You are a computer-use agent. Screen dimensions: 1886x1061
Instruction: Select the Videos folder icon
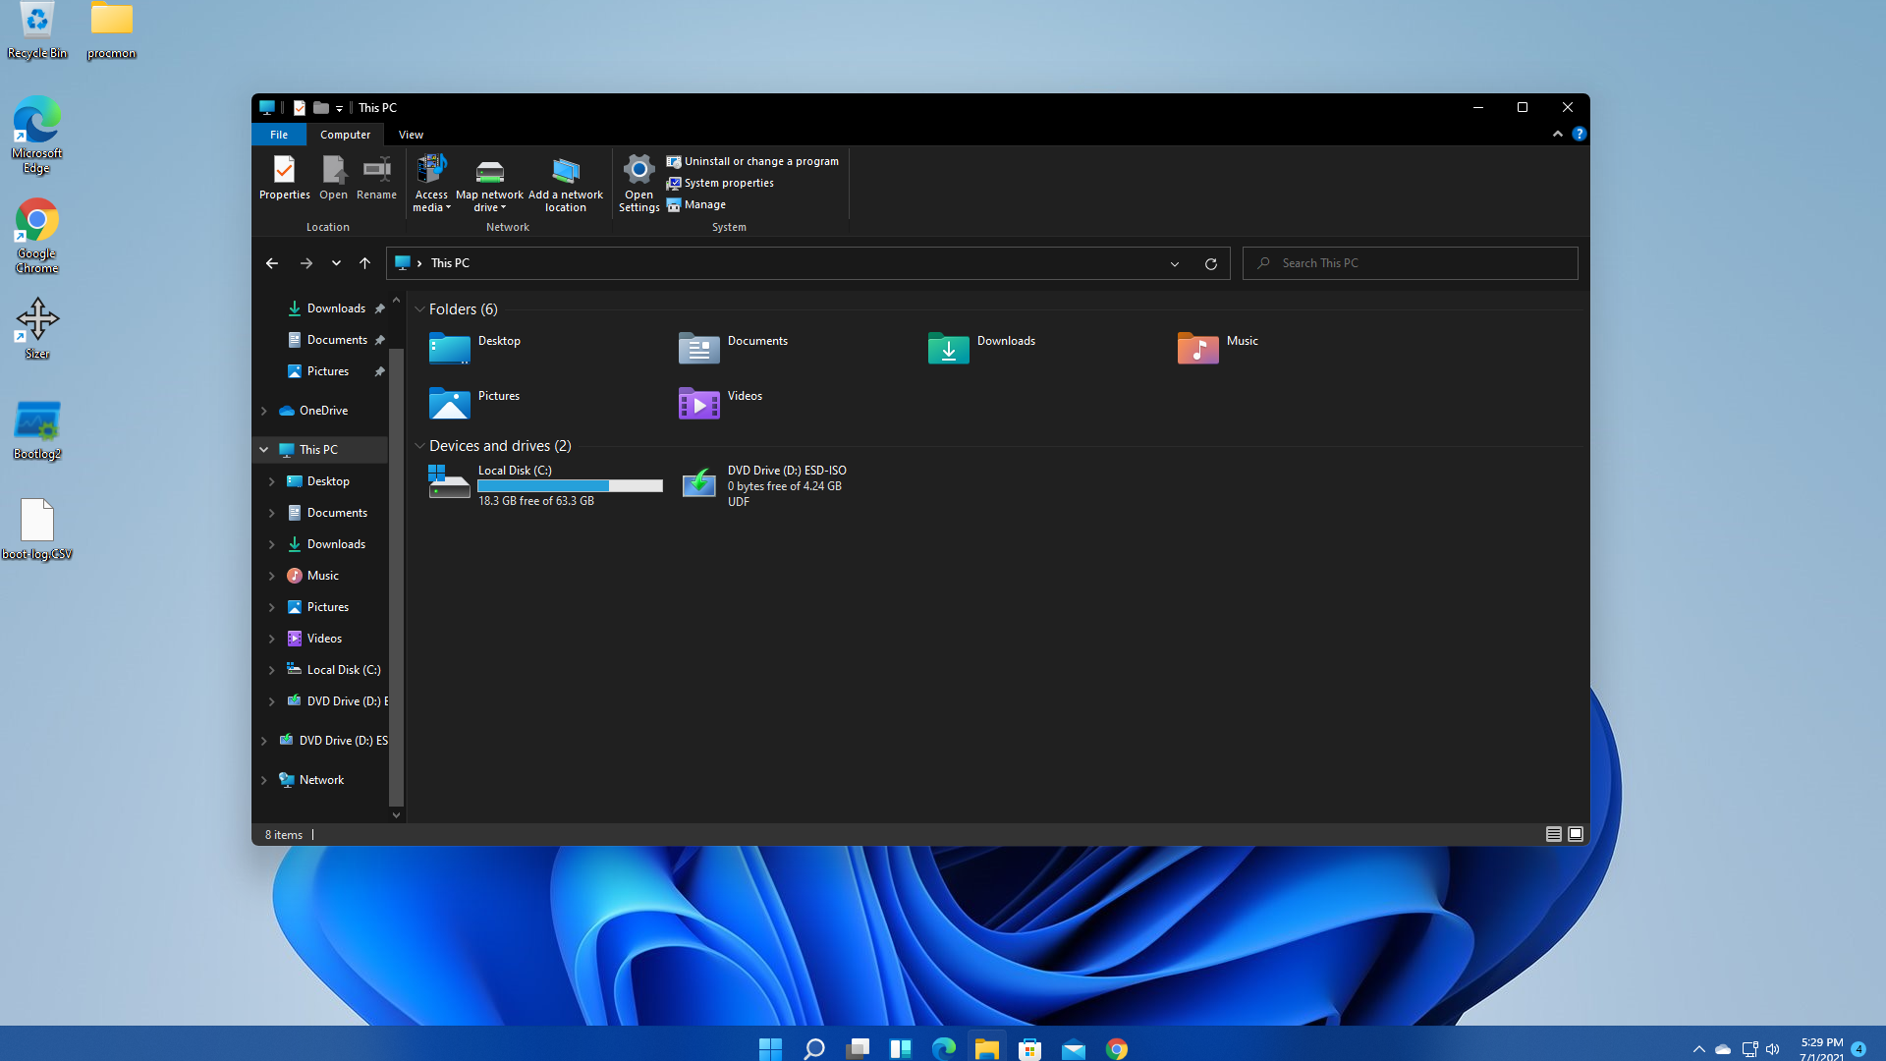[x=699, y=403]
